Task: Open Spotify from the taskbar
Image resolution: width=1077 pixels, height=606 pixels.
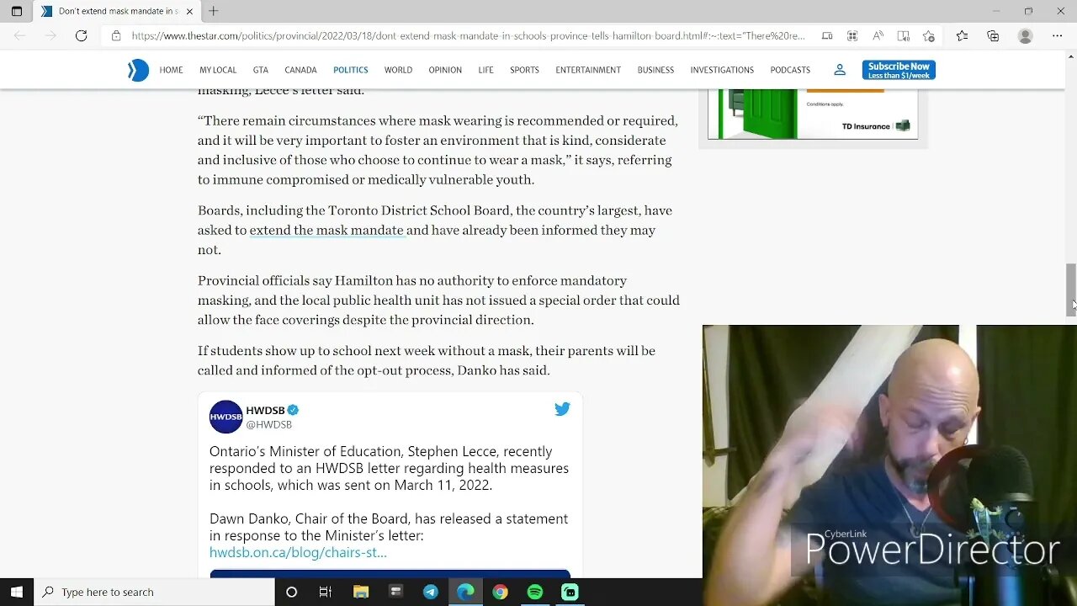Action: tap(535, 592)
